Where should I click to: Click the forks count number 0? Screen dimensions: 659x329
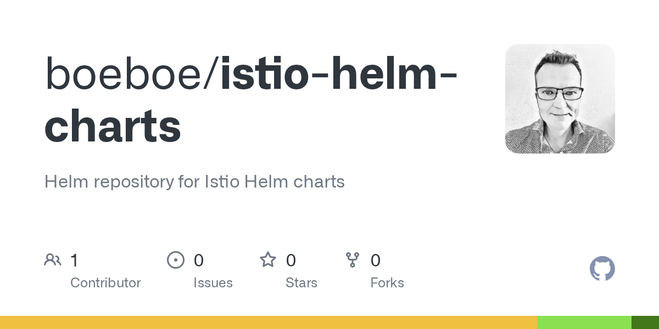[x=376, y=260]
